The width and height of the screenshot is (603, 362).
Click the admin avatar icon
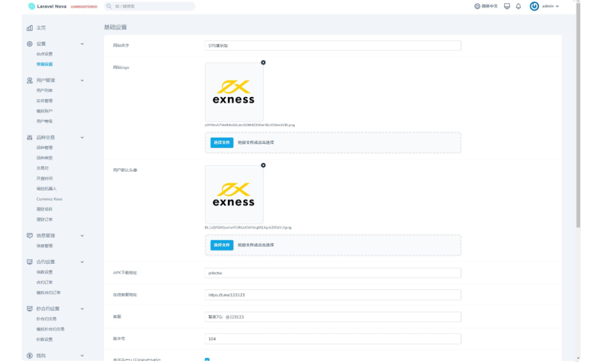pyautogui.click(x=534, y=6)
